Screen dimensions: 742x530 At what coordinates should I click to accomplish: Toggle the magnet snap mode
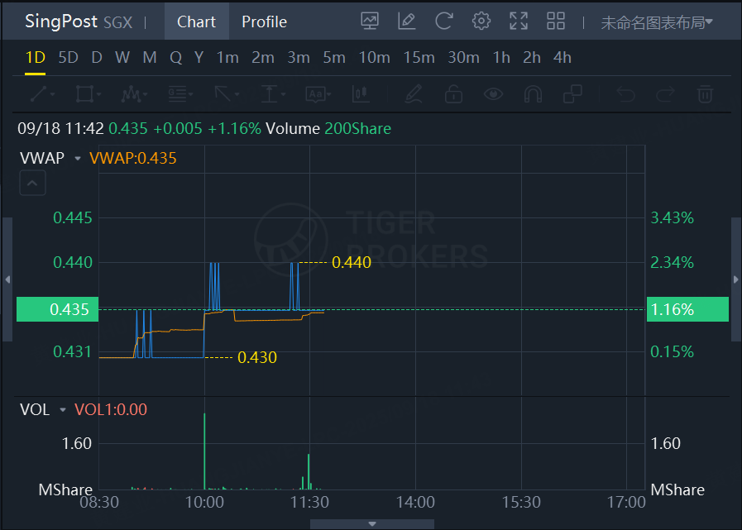point(533,93)
